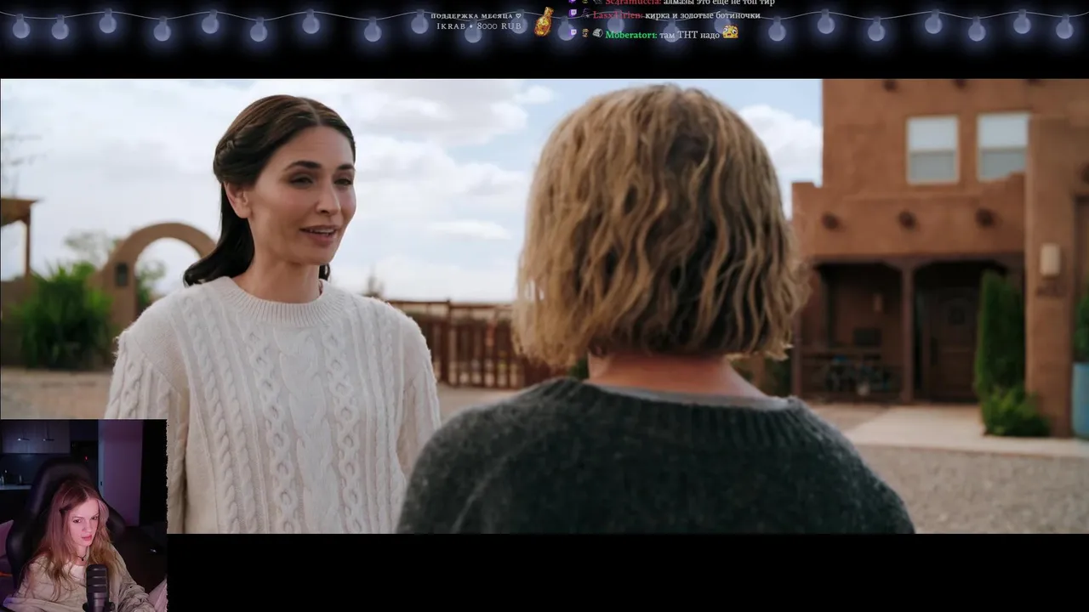Click the LasxTirien username in chat
1089x612 pixels.
(619, 15)
